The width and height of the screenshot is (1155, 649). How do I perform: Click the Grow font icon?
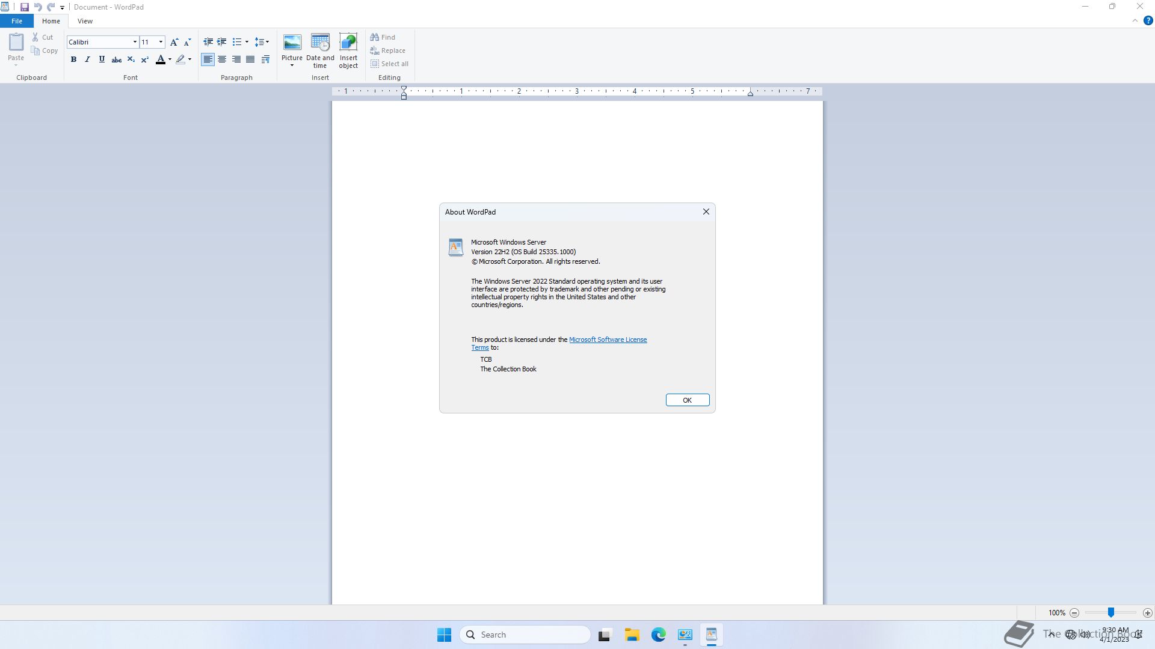point(174,42)
